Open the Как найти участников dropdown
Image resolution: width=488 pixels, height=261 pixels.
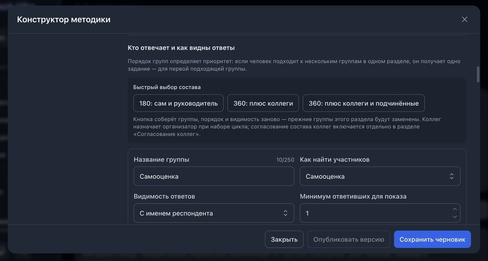click(x=380, y=176)
